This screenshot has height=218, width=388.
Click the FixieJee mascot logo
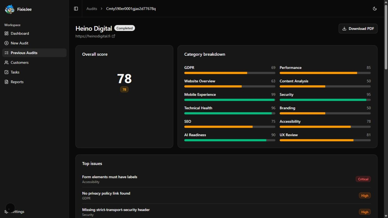[x=10, y=9]
